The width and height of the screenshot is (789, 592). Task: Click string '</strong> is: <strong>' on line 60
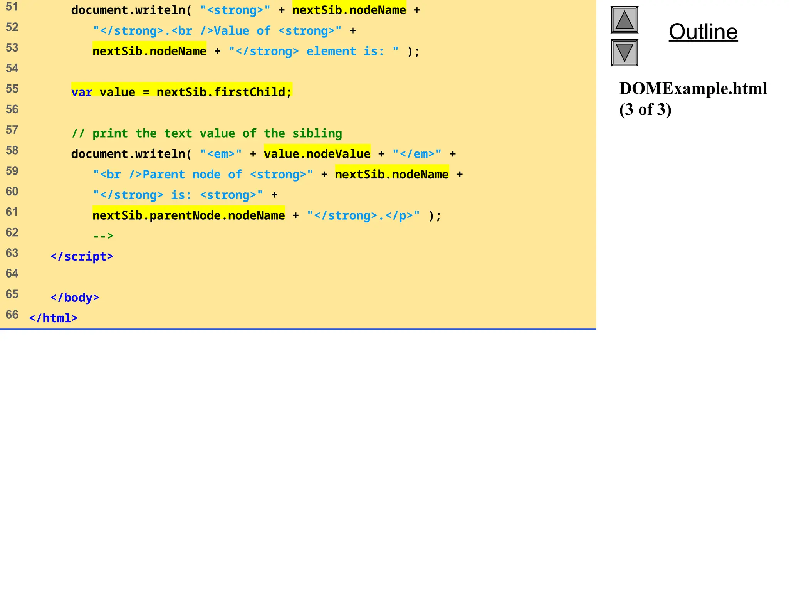(x=178, y=195)
